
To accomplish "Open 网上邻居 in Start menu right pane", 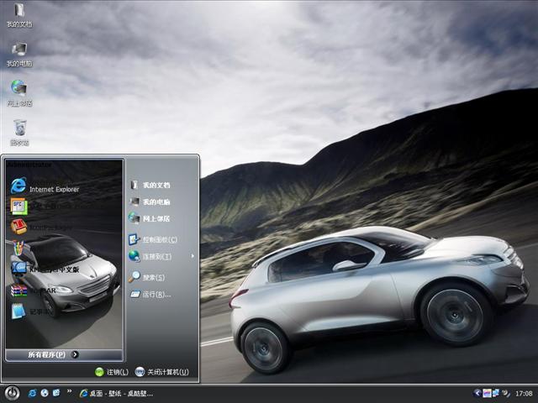I will (x=150, y=218).
